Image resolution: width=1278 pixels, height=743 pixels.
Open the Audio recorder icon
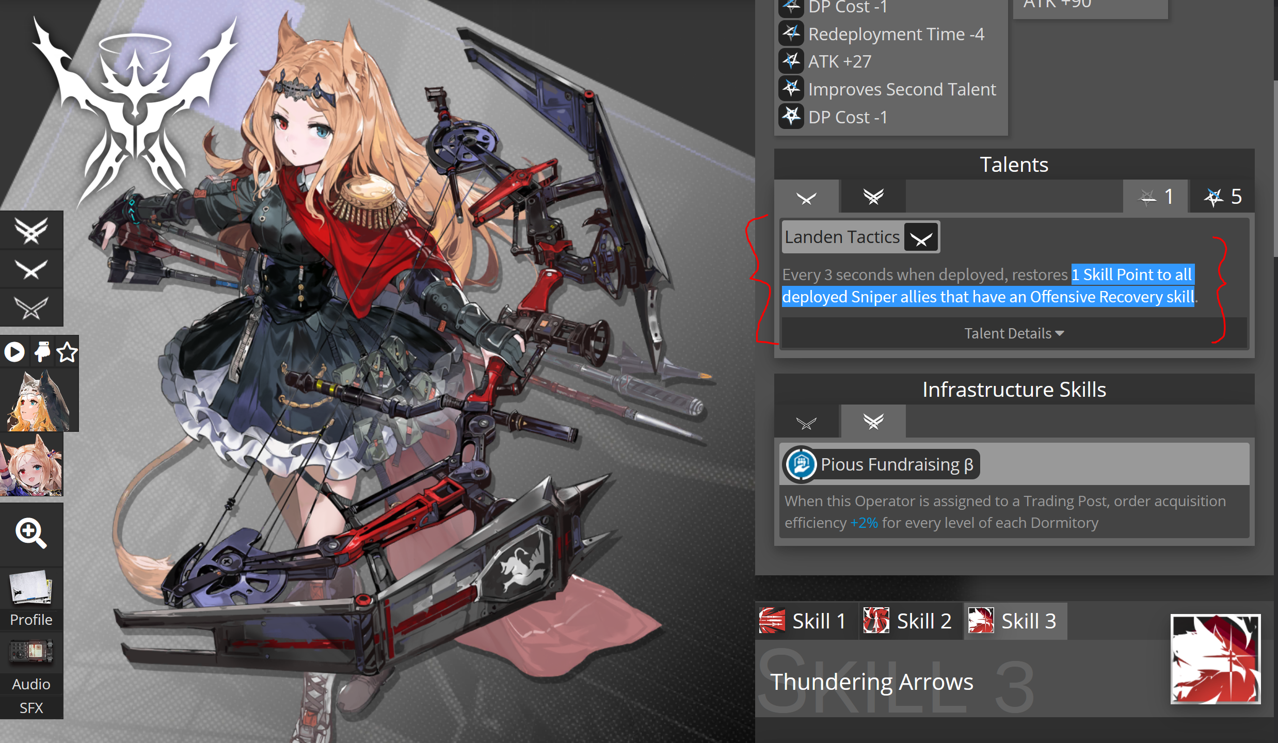click(x=31, y=652)
